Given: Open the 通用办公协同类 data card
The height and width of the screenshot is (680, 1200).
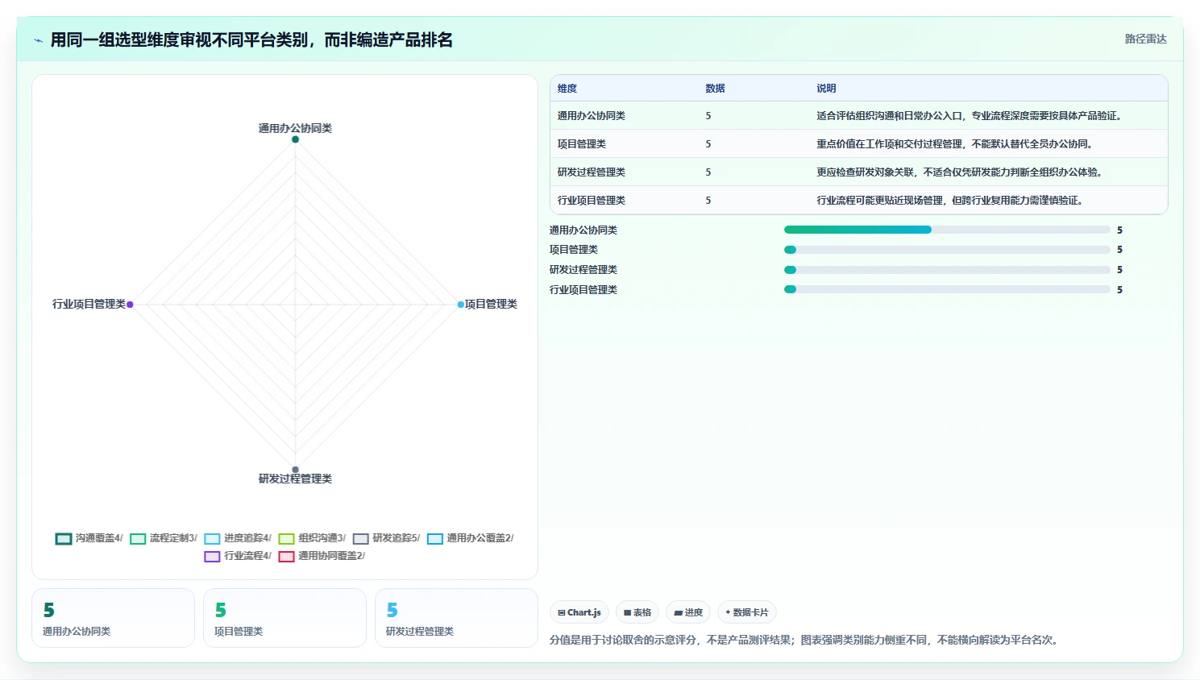Looking at the screenshot, I should (x=113, y=618).
